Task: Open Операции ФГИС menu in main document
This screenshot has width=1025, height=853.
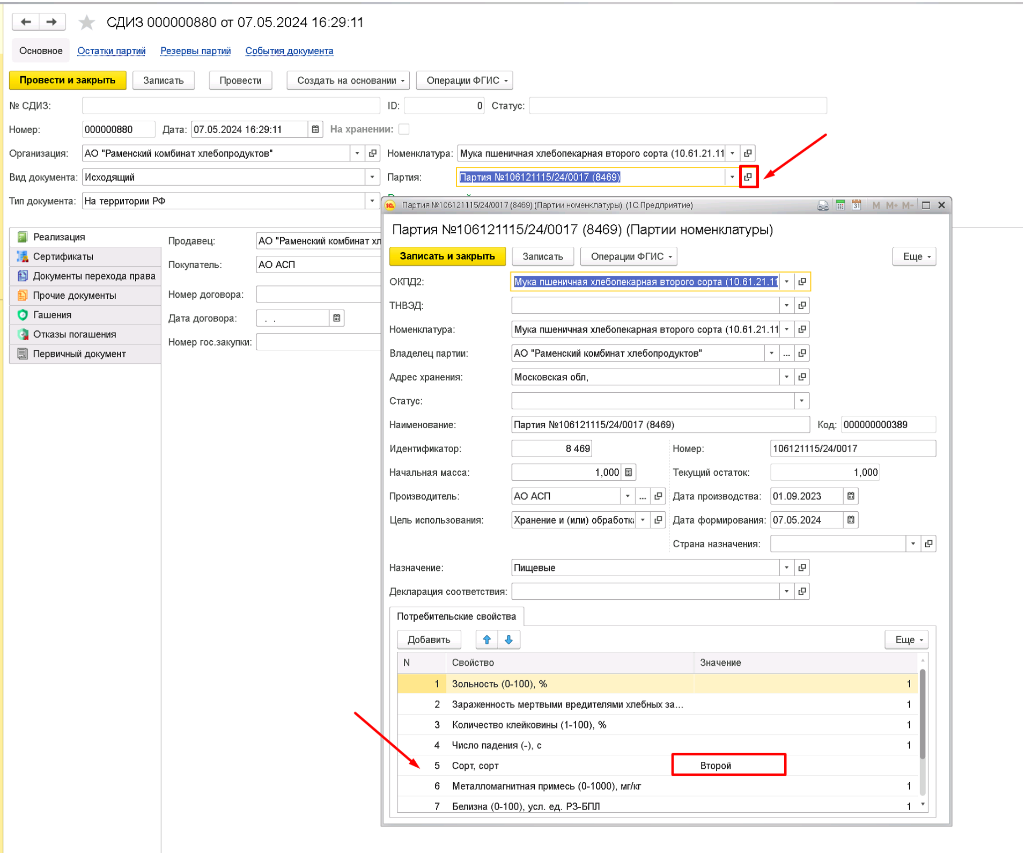Action: pos(464,80)
